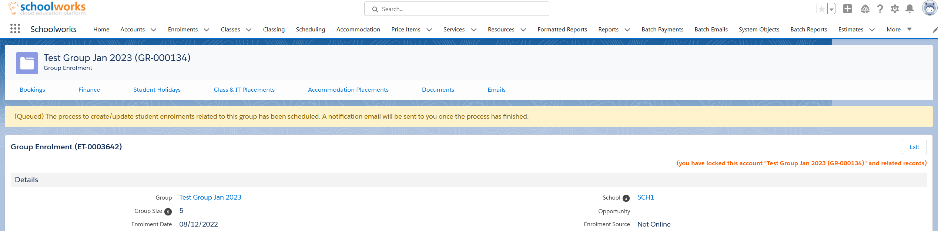Switch to the Finance tab
This screenshot has width=938, height=231.
point(89,89)
